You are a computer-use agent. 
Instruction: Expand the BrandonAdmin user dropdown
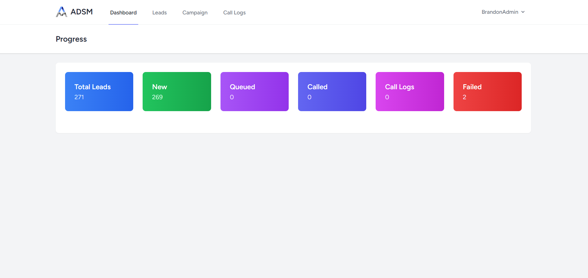(503, 12)
